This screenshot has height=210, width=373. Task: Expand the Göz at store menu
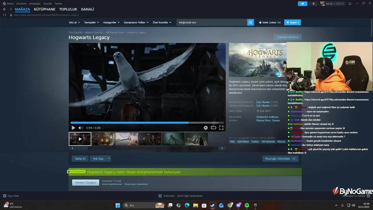[x=74, y=22]
